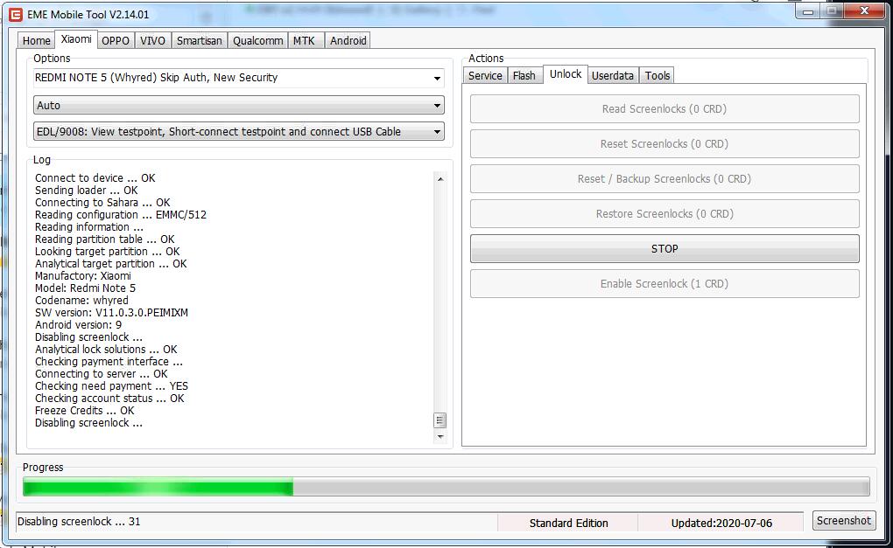Click the 'Standard Edition' status field
Viewport: 893px width, 548px height.
tap(568, 523)
